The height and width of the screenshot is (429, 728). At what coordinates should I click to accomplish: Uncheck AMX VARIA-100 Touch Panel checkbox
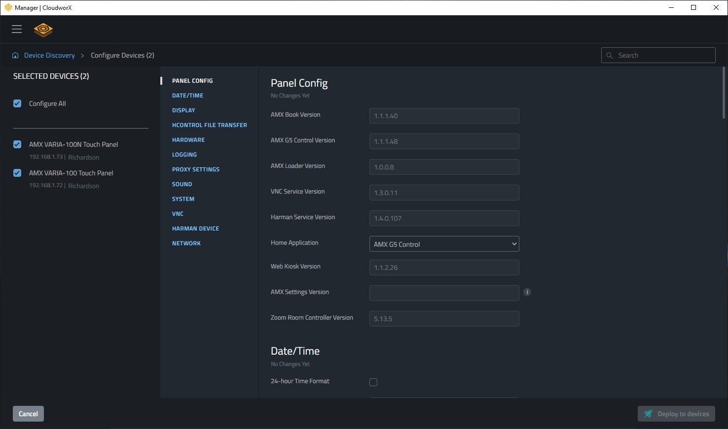(x=17, y=173)
